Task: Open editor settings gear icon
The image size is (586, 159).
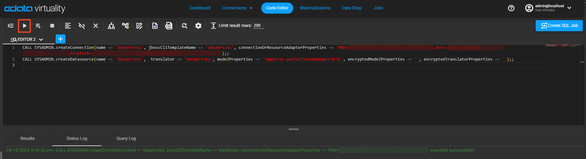Action: [198, 26]
